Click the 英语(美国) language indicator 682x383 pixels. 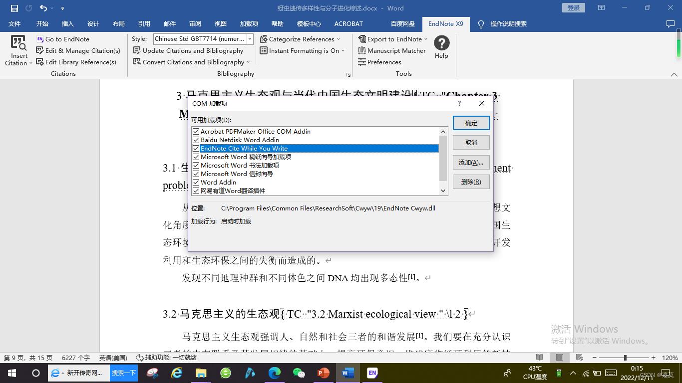pos(113,358)
